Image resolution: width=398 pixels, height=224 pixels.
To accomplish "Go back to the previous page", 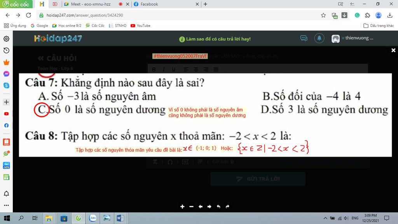I will 8,15.
